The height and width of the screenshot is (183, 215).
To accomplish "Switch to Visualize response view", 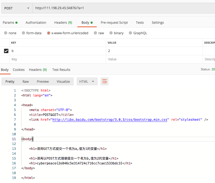I will tap(63, 81).
